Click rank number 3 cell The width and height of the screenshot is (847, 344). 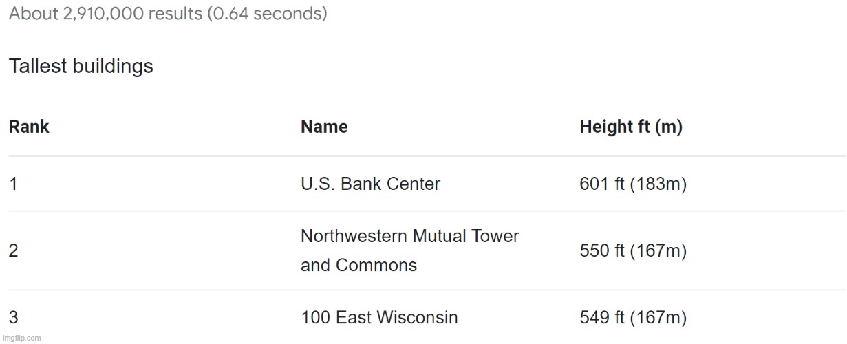pos(13,318)
